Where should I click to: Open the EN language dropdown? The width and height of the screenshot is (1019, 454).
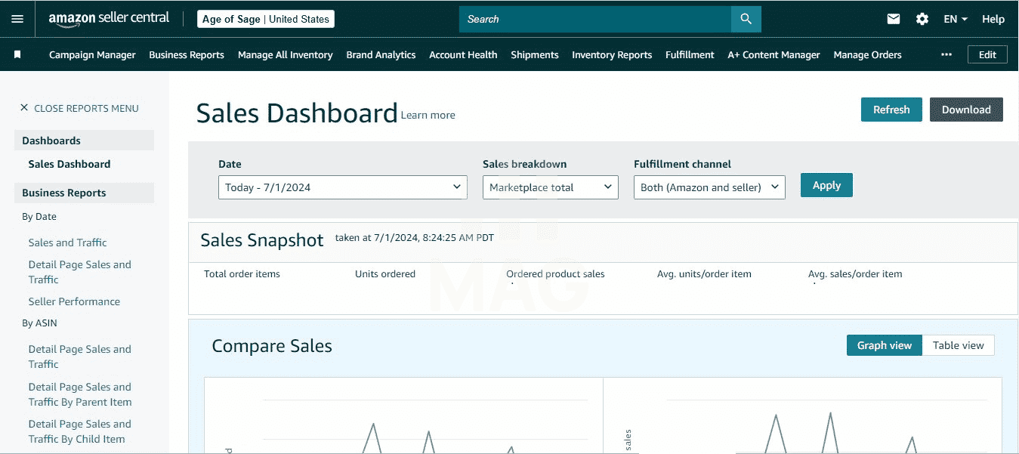956,19
